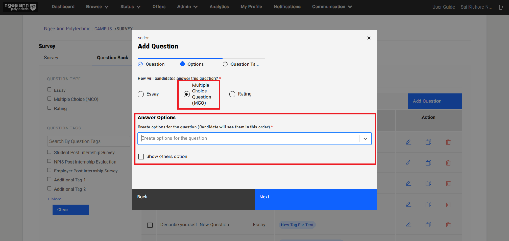
Task: Click the duplicate icon in first row
Action: (428, 142)
